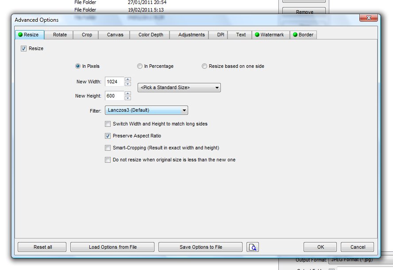Image resolution: width=393 pixels, height=270 pixels.
Task: Expand the Lanczos3 filter dropdown
Action: tap(146, 110)
